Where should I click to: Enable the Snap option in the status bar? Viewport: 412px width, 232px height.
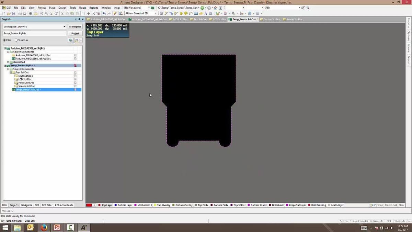pyautogui.click(x=380, y=205)
